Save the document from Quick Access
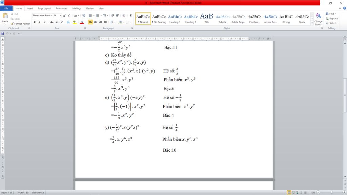347x195 pixels. coord(3,34)
